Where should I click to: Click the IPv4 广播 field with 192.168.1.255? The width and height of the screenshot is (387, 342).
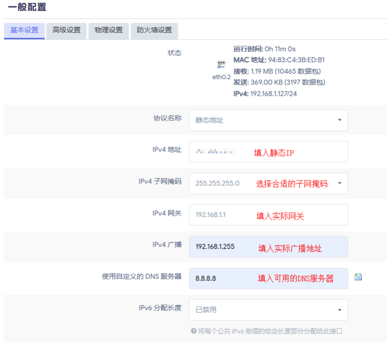click(268, 246)
